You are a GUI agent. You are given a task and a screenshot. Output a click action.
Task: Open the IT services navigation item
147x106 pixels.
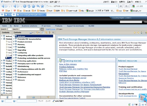[x=46, y=26]
